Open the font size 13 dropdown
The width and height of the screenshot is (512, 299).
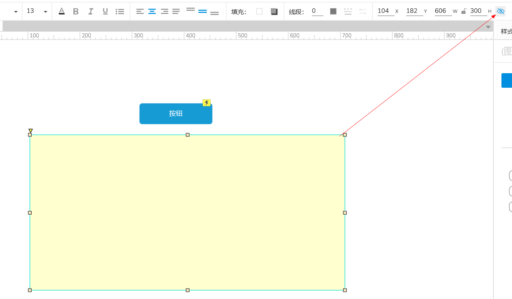tap(37, 11)
